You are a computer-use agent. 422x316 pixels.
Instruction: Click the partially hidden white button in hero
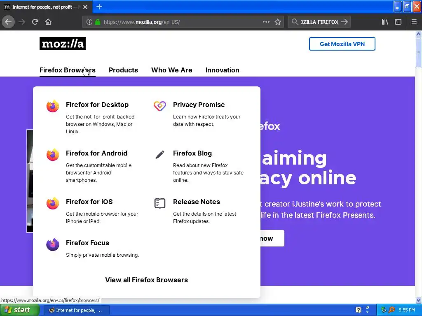[272, 238]
